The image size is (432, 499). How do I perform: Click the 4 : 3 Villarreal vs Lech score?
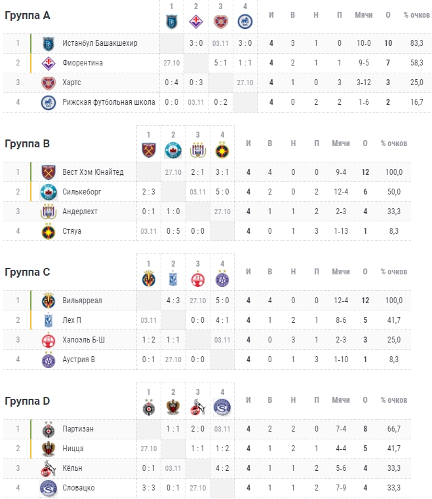pyautogui.click(x=173, y=300)
